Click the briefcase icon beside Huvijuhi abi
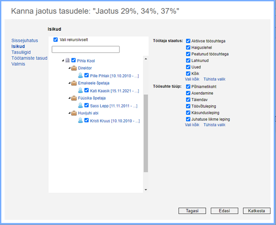Viewport: 276px width, 225px height. (73, 113)
